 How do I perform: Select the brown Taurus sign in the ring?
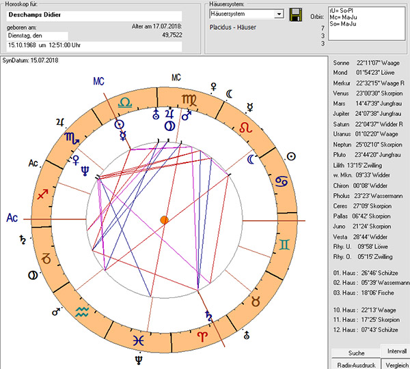click(256, 301)
